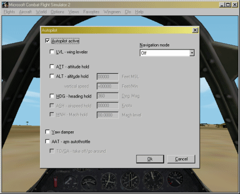Click the Cancel button
The height and width of the screenshot is (194, 240).
click(x=181, y=159)
